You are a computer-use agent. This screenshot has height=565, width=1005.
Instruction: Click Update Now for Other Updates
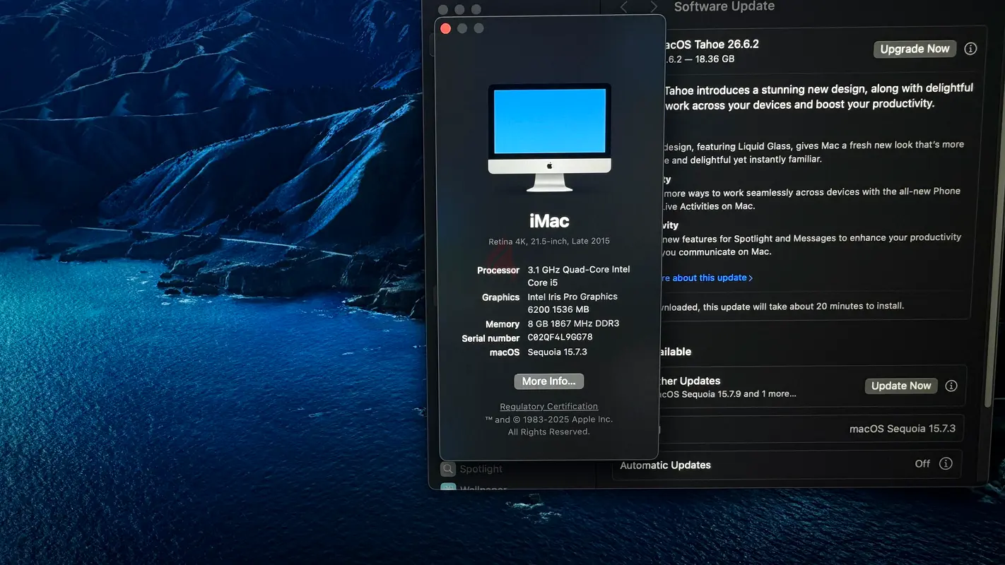[x=901, y=386]
